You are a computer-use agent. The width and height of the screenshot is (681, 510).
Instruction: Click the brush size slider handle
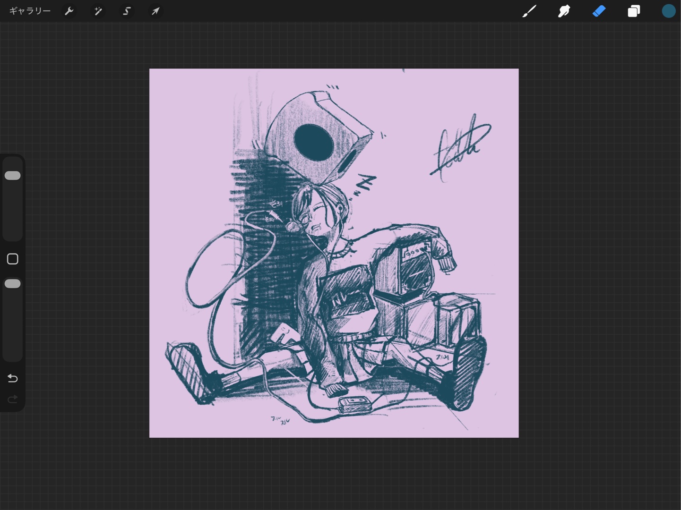pos(13,176)
